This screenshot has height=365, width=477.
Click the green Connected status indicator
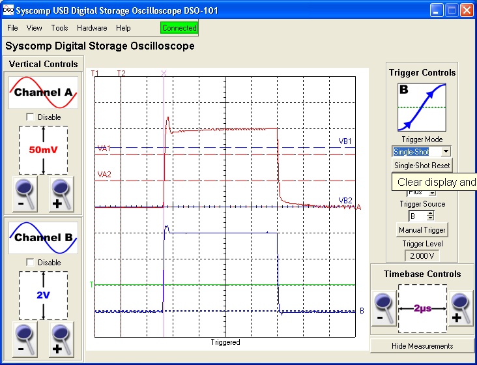(x=179, y=28)
